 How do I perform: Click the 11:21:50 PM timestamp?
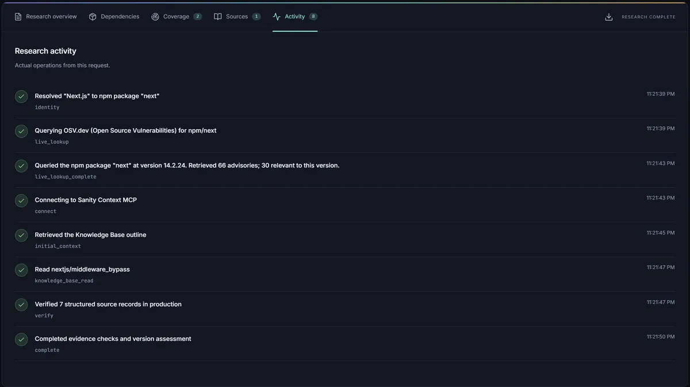click(x=661, y=336)
